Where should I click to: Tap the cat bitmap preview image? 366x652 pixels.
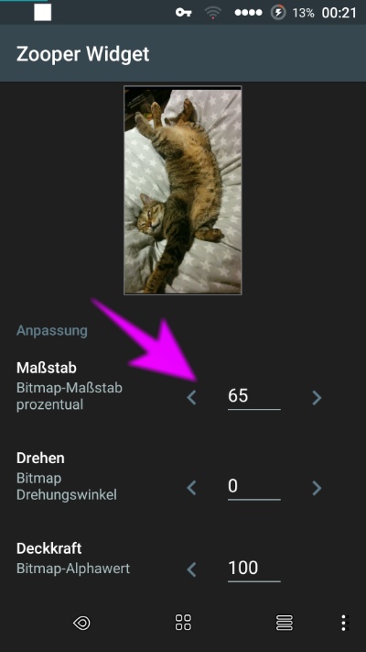click(x=183, y=191)
